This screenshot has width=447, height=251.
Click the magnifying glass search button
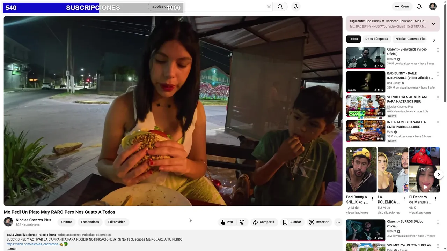(x=280, y=6)
